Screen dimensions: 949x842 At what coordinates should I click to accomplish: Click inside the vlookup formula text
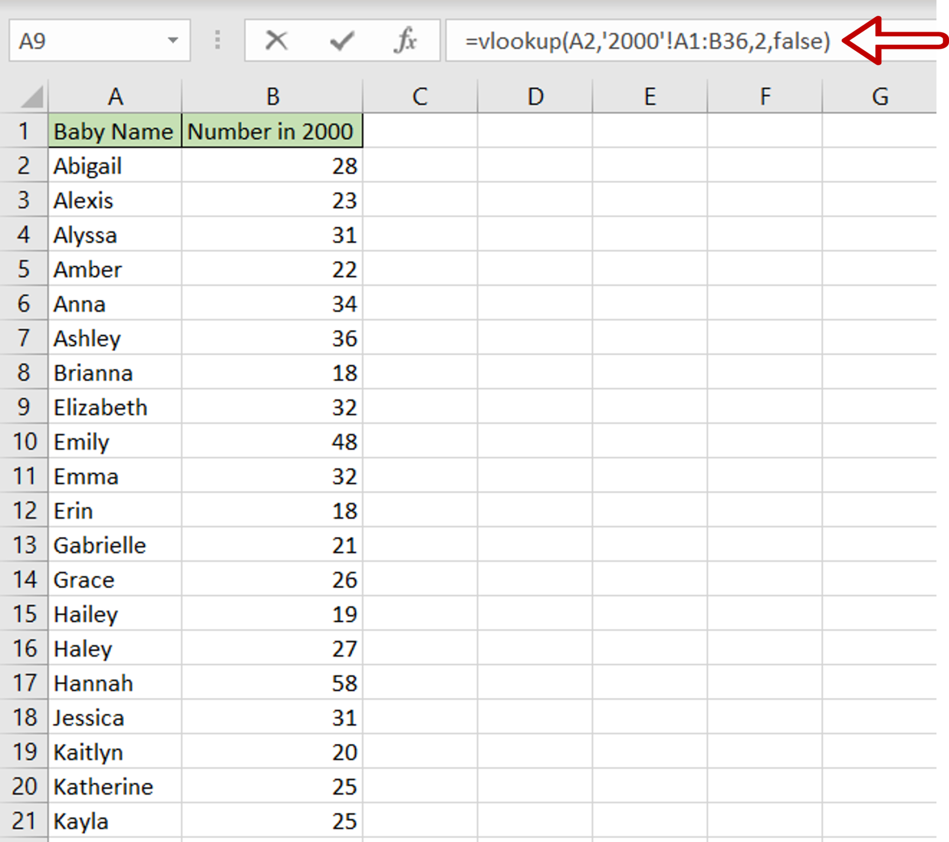tap(647, 41)
